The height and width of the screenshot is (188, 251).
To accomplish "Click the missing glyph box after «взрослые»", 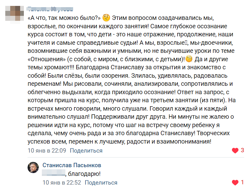I will [186, 43].
